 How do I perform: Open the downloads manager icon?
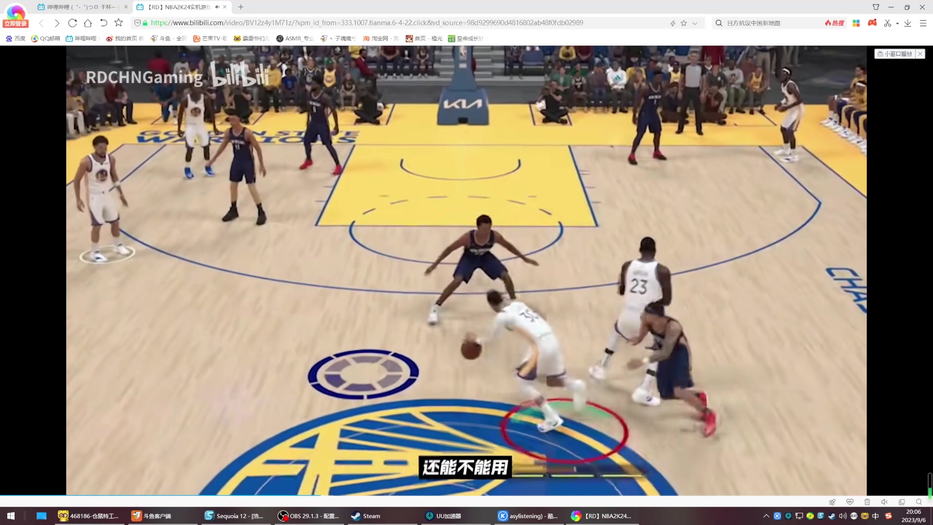907,23
